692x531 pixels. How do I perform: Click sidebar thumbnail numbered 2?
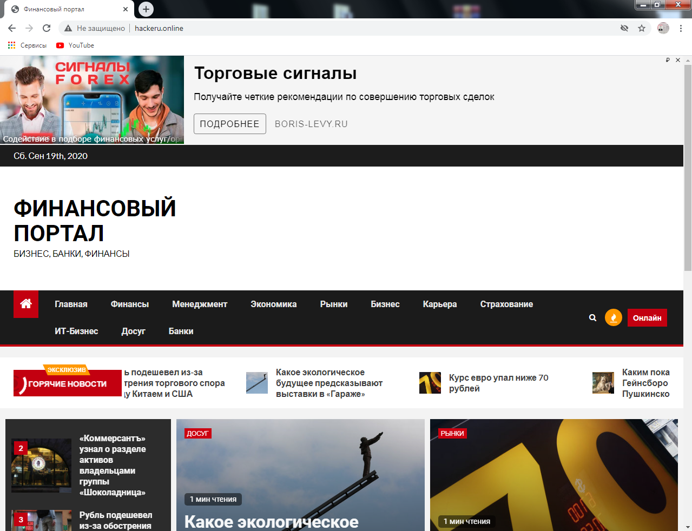click(42, 465)
